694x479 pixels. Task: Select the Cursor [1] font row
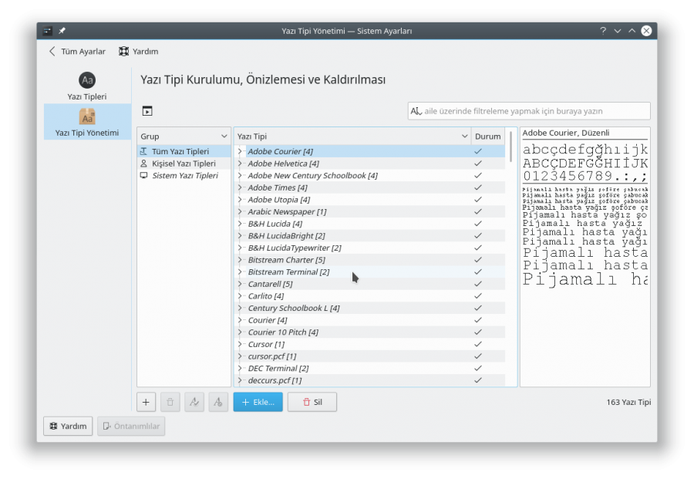[369, 344]
